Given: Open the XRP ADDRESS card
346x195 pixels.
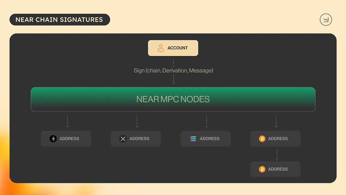Looking at the screenshot, I should click(x=136, y=139).
